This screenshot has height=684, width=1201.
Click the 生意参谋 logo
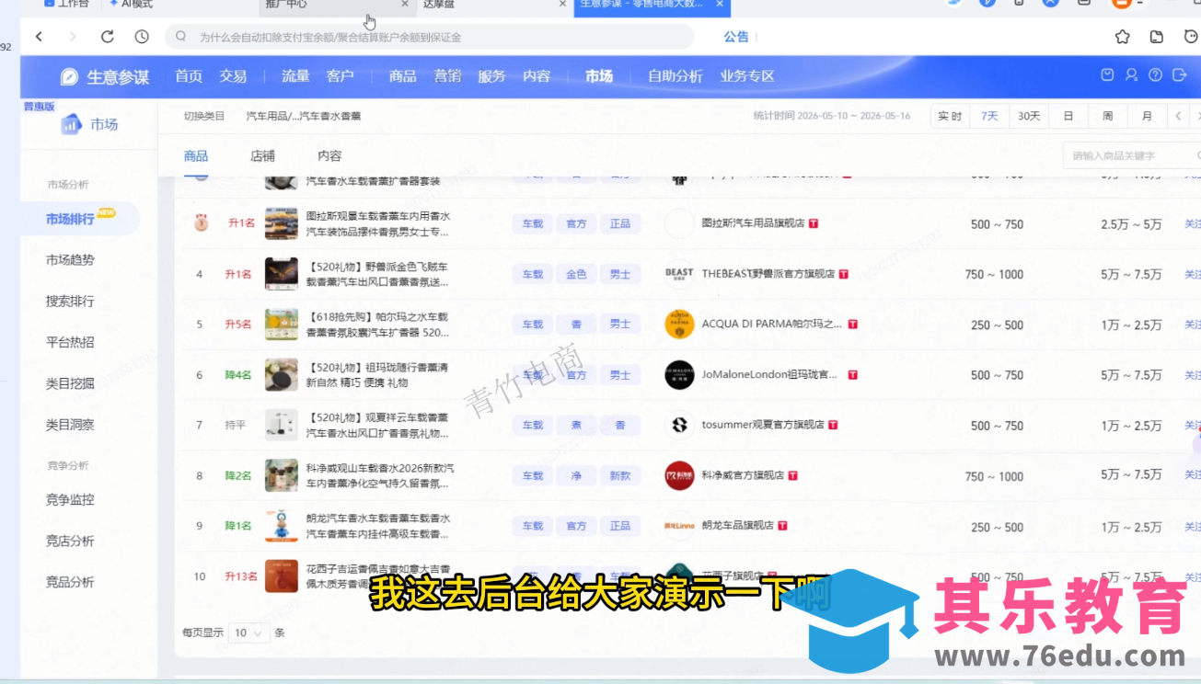point(105,77)
